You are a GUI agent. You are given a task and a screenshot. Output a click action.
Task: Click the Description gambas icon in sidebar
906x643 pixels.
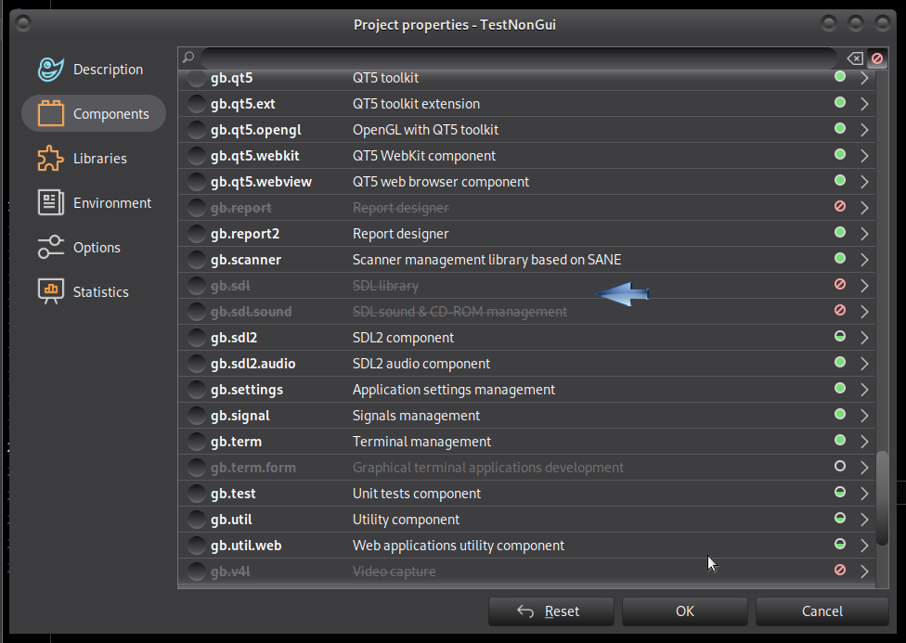[x=50, y=70]
